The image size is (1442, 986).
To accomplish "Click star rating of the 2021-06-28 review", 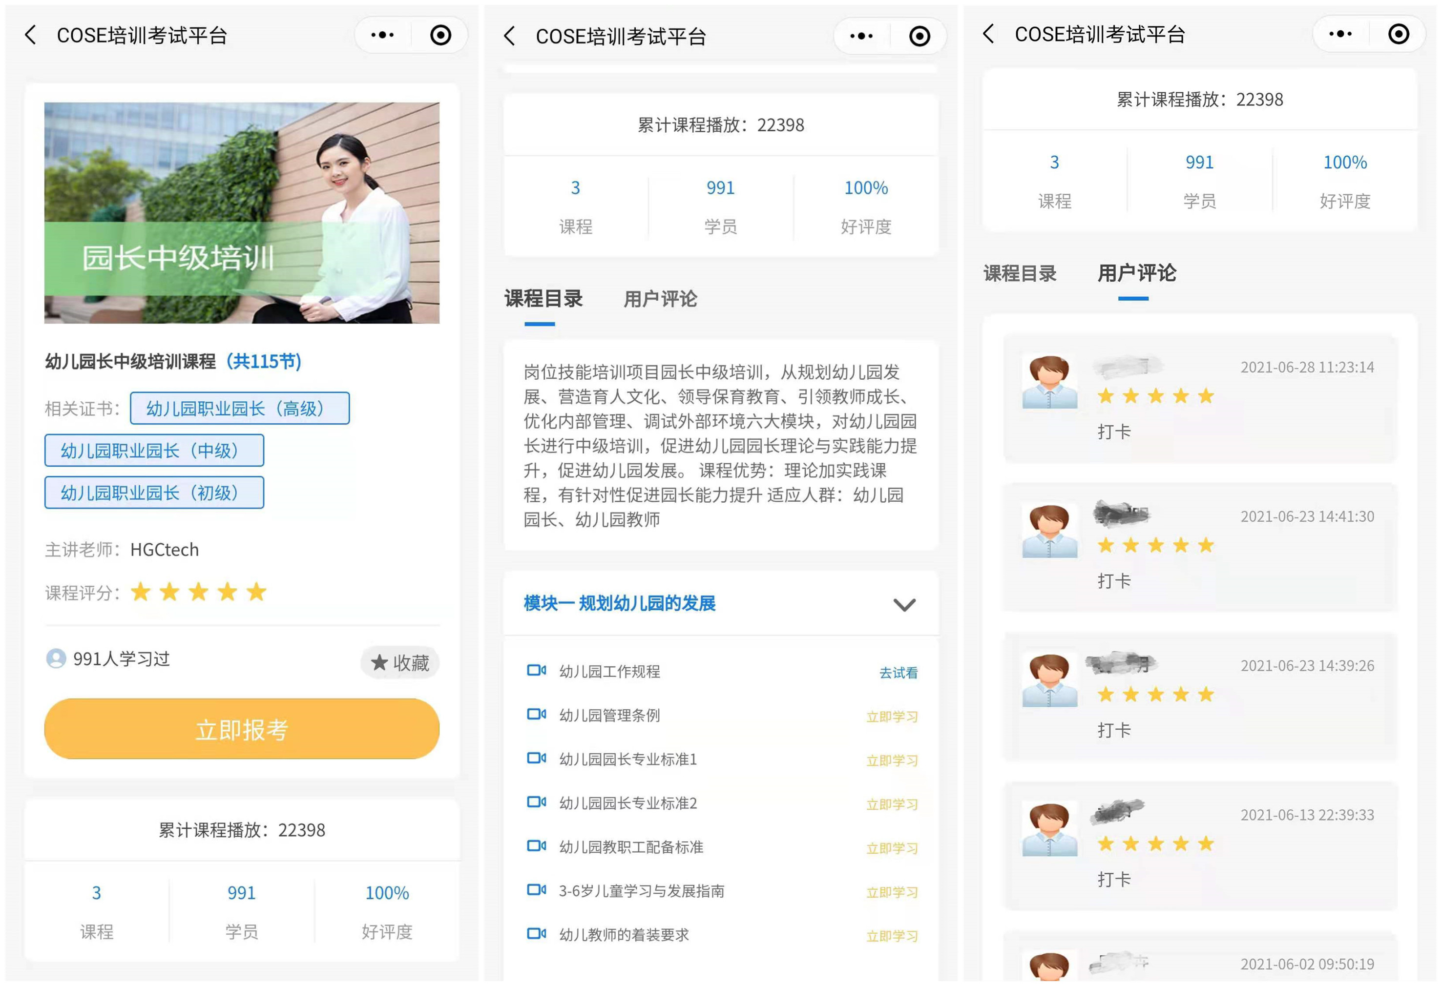I will coord(1155,396).
